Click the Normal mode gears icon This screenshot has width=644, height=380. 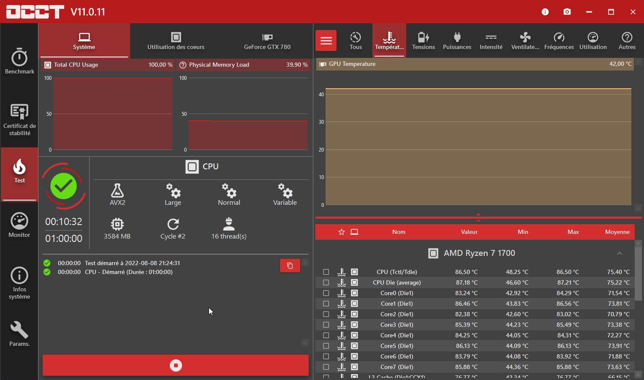tap(229, 190)
